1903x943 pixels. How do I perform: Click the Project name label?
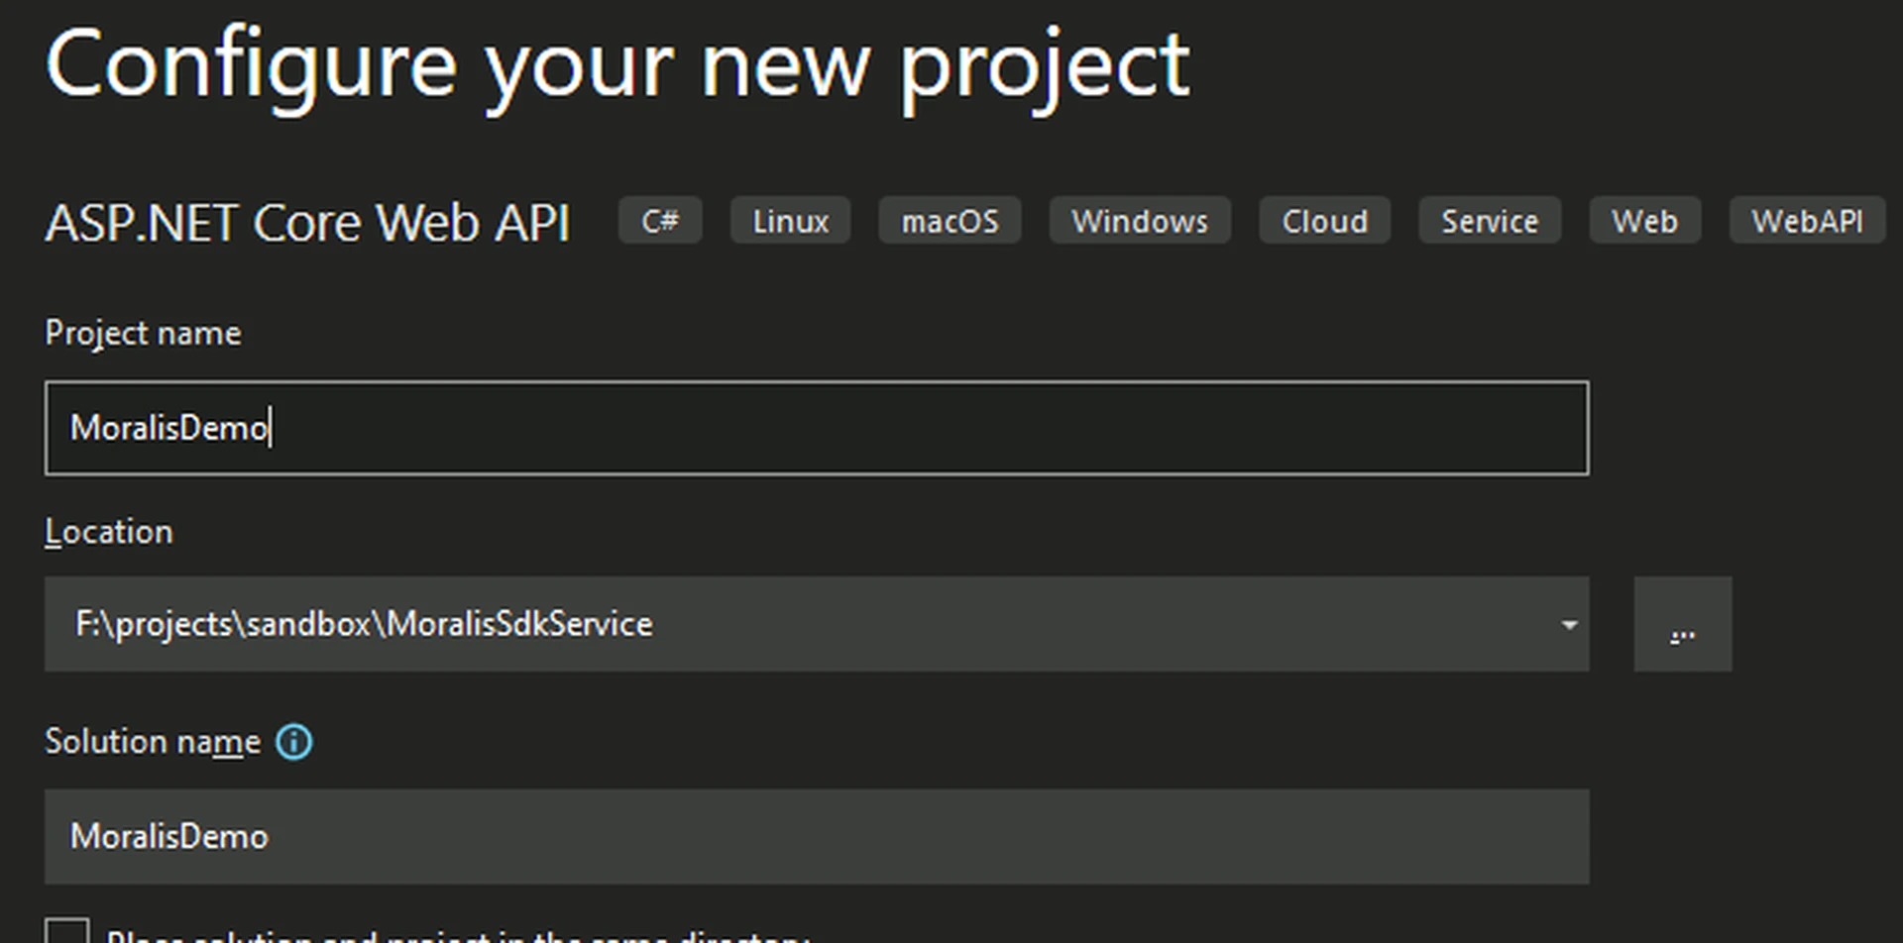tap(142, 333)
